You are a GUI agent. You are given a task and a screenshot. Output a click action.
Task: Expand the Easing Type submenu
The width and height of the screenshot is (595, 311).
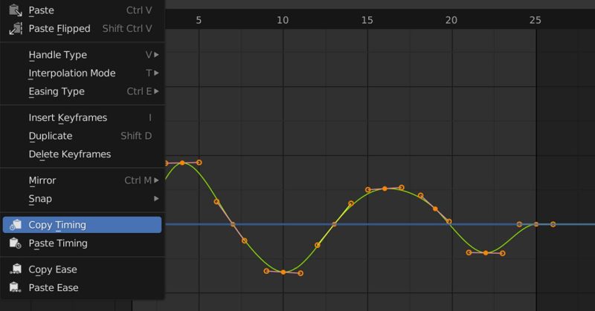tap(82, 91)
